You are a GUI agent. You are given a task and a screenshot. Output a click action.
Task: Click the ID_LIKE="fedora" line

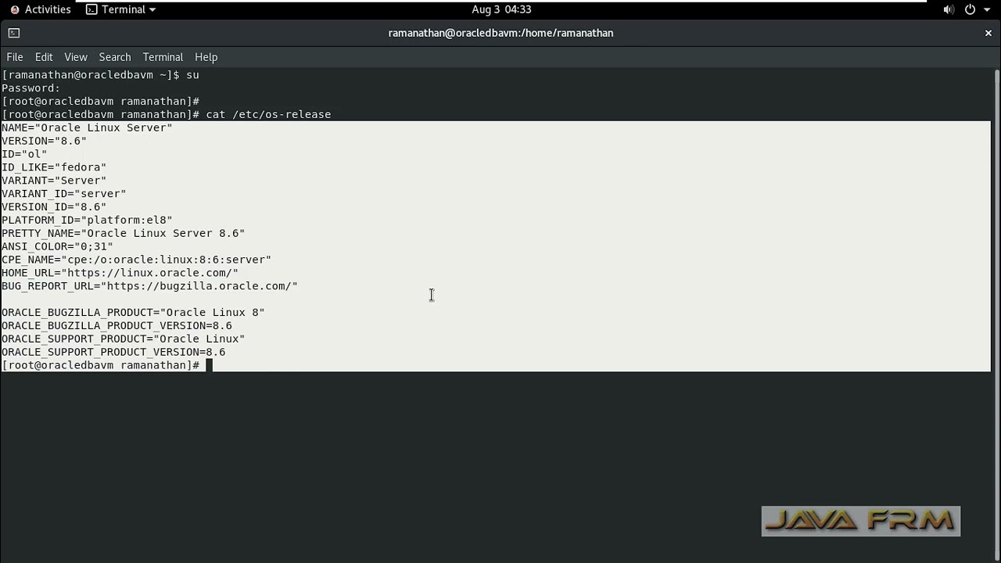tap(54, 167)
